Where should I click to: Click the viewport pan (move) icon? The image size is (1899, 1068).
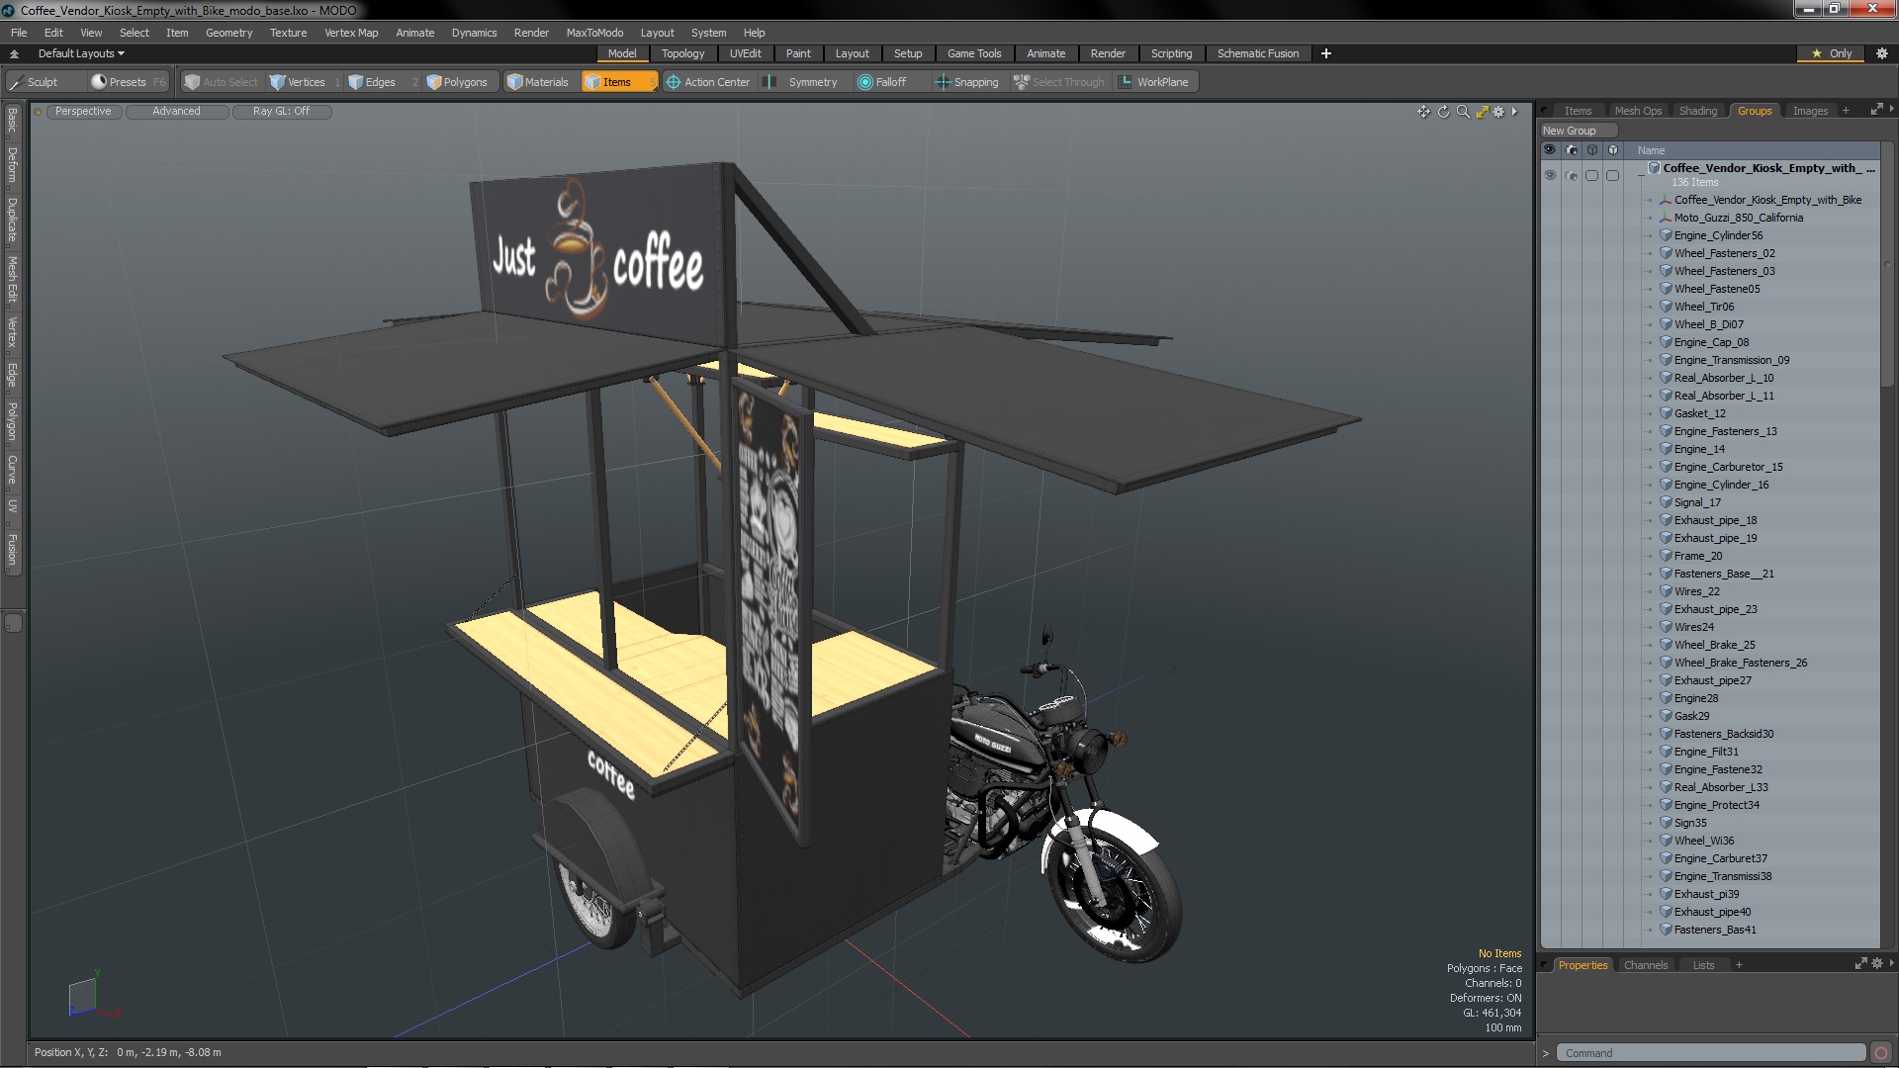click(x=1423, y=112)
